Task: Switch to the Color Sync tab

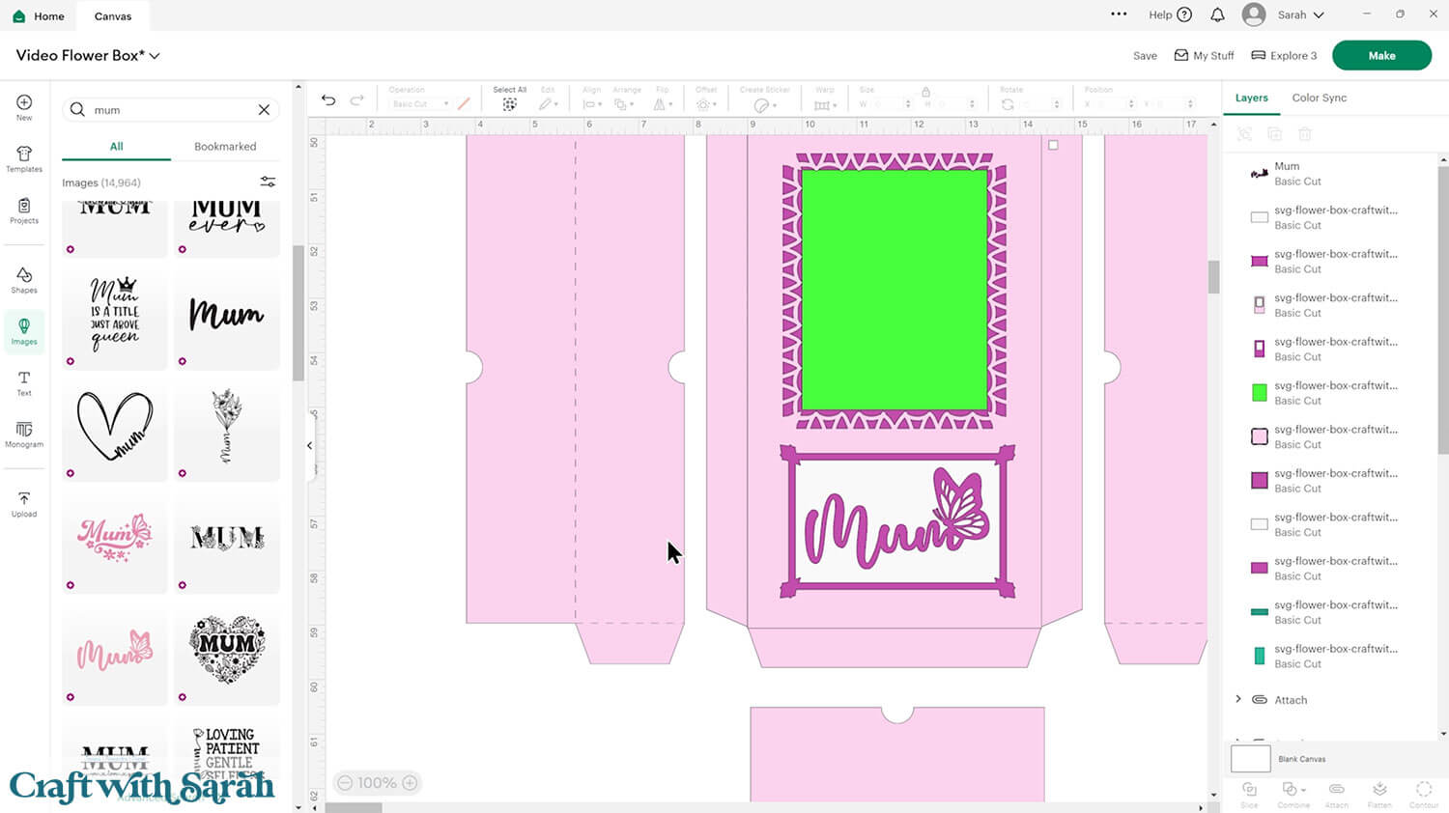Action: pos(1319,98)
